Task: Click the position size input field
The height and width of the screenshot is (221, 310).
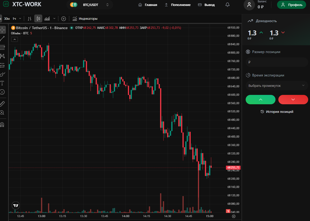Action: click(277, 62)
